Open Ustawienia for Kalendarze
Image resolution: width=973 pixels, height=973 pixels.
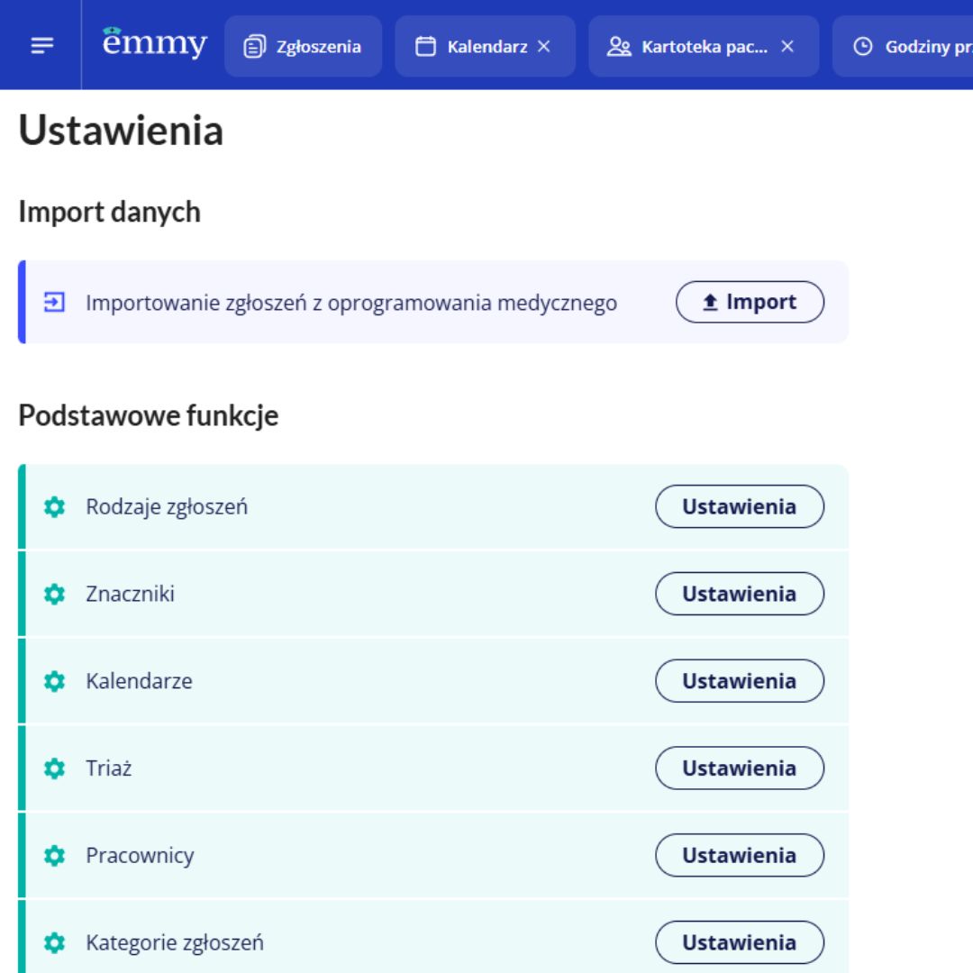click(739, 682)
